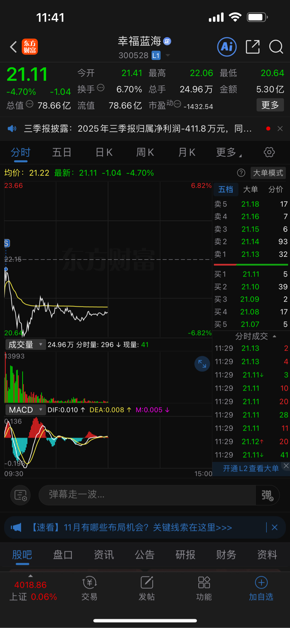Tap the 弹幕走一波 input field
The height and width of the screenshot is (628, 290).
click(147, 495)
